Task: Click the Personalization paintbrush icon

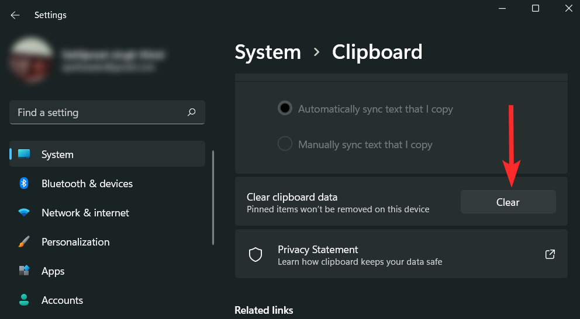Action: coord(24,242)
